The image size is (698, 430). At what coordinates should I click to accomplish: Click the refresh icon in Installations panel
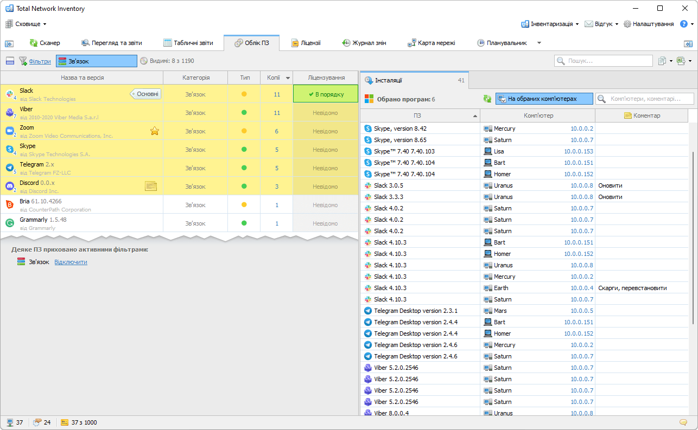(487, 99)
